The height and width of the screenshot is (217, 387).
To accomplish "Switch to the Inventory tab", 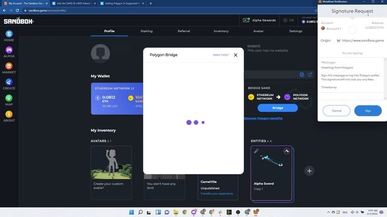I will tap(221, 31).
